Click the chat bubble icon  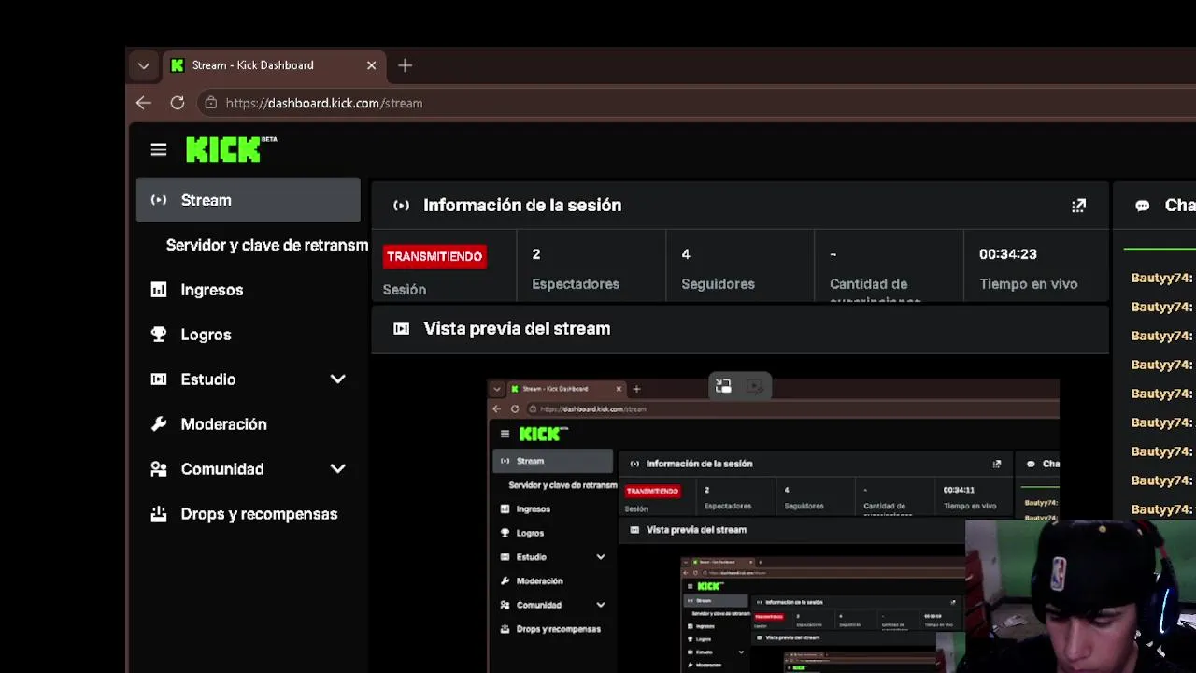click(x=1142, y=206)
